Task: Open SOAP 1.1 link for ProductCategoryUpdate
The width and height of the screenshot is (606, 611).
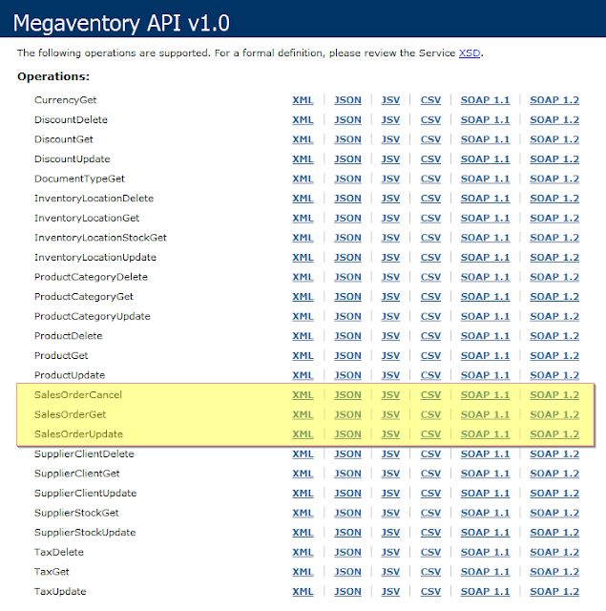Action: [485, 316]
